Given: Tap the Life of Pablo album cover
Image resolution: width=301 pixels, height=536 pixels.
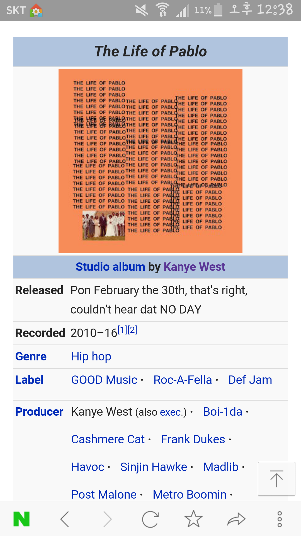Looking at the screenshot, I should (x=151, y=161).
